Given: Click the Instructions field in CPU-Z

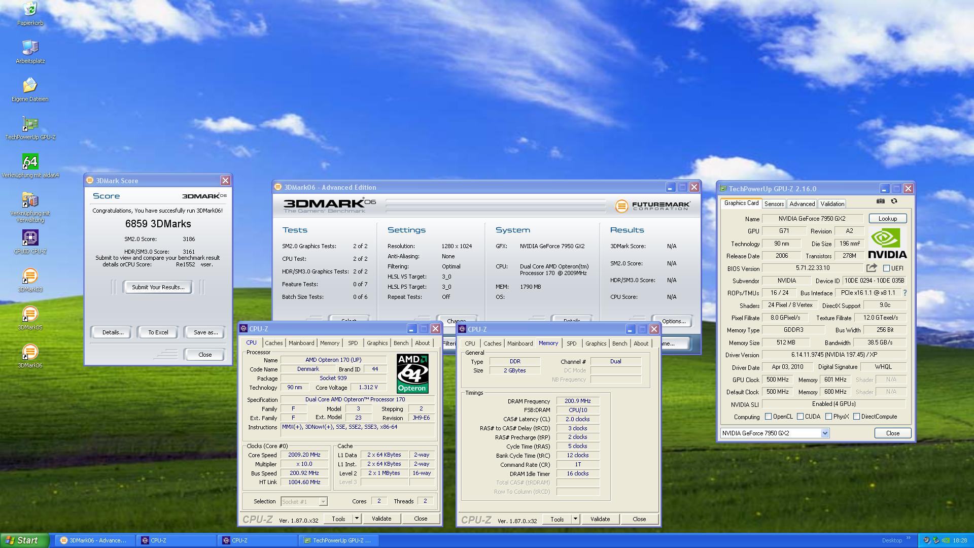Looking at the screenshot, I should point(358,430).
